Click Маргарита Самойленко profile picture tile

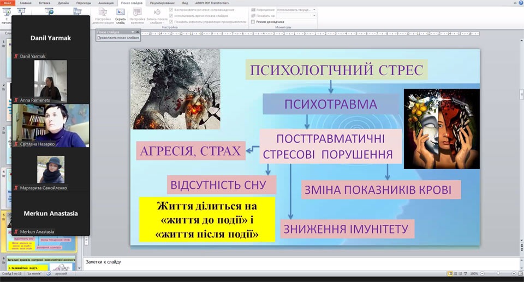pyautogui.click(x=51, y=170)
